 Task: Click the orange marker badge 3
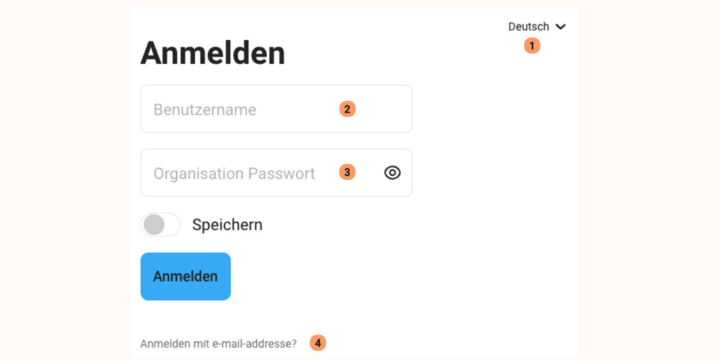[x=347, y=172]
